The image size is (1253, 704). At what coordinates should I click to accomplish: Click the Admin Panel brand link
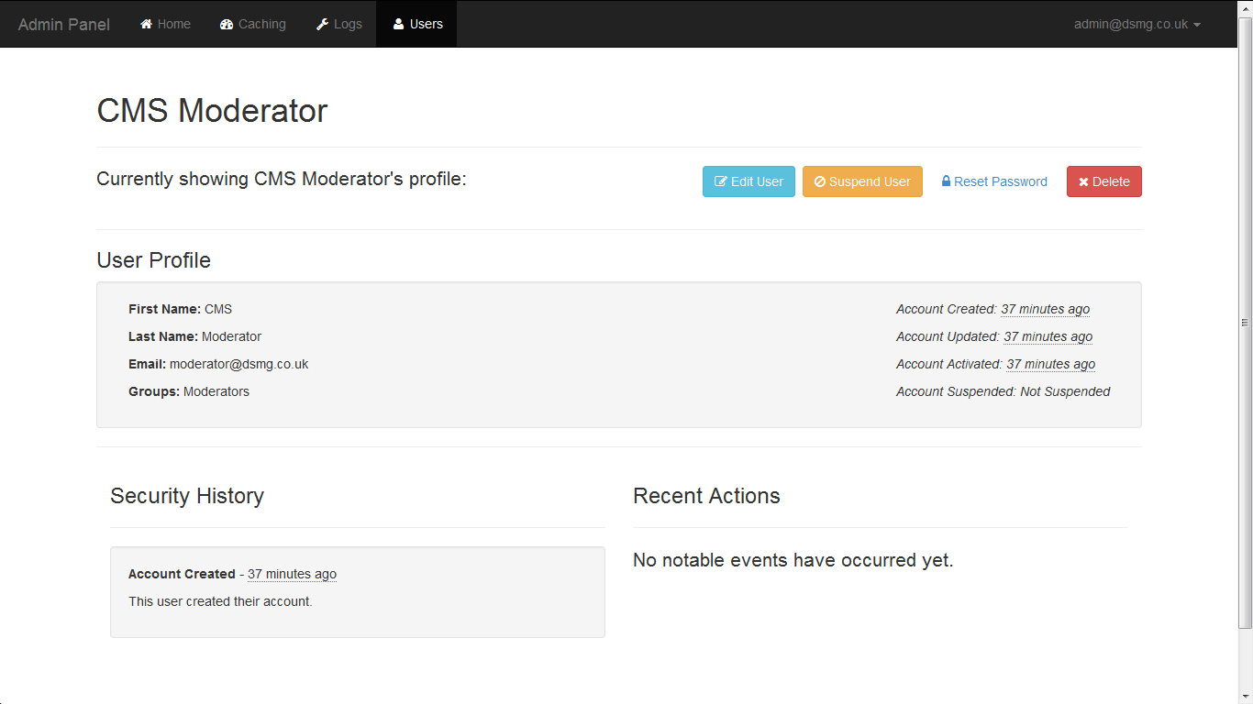64,25
